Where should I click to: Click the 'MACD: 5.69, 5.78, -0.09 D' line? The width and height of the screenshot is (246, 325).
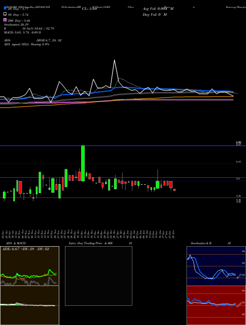point(22,32)
